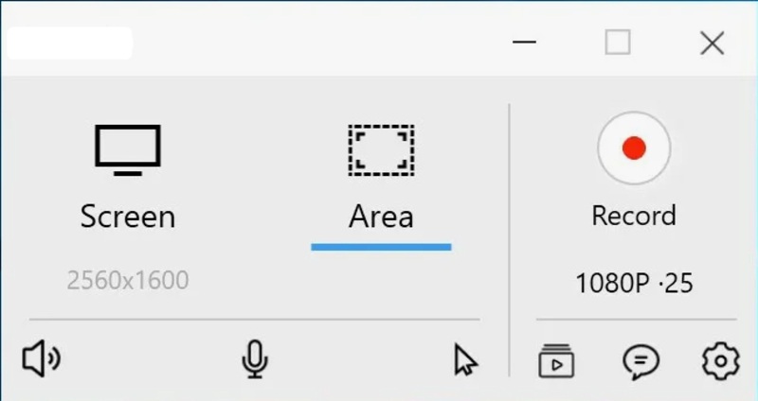This screenshot has width=758, height=401.
Task: Toggle system sound with the speaker icon
Action: (x=41, y=359)
